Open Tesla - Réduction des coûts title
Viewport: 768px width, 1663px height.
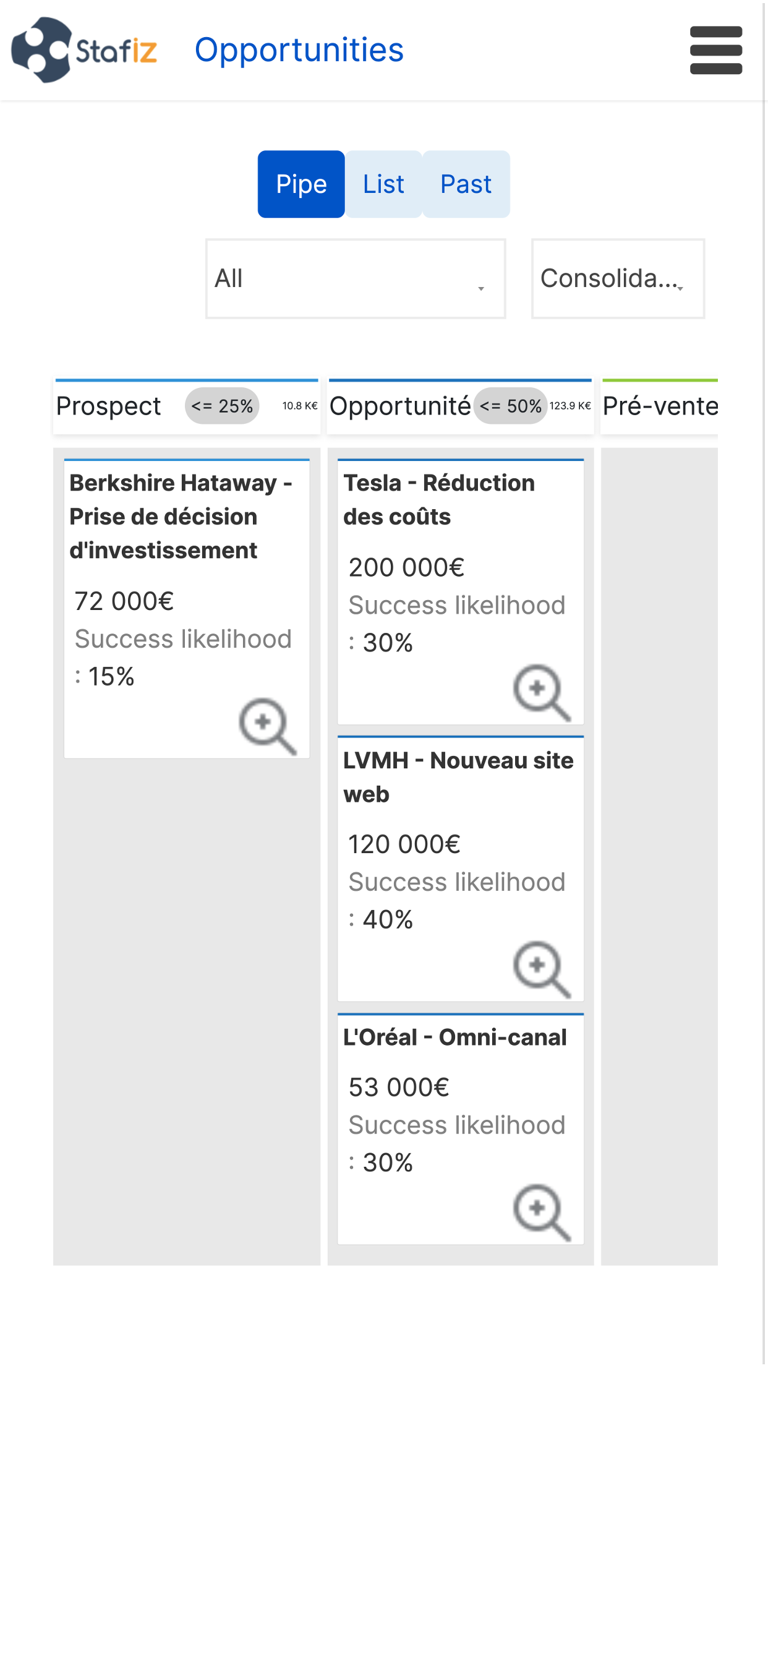point(439,500)
